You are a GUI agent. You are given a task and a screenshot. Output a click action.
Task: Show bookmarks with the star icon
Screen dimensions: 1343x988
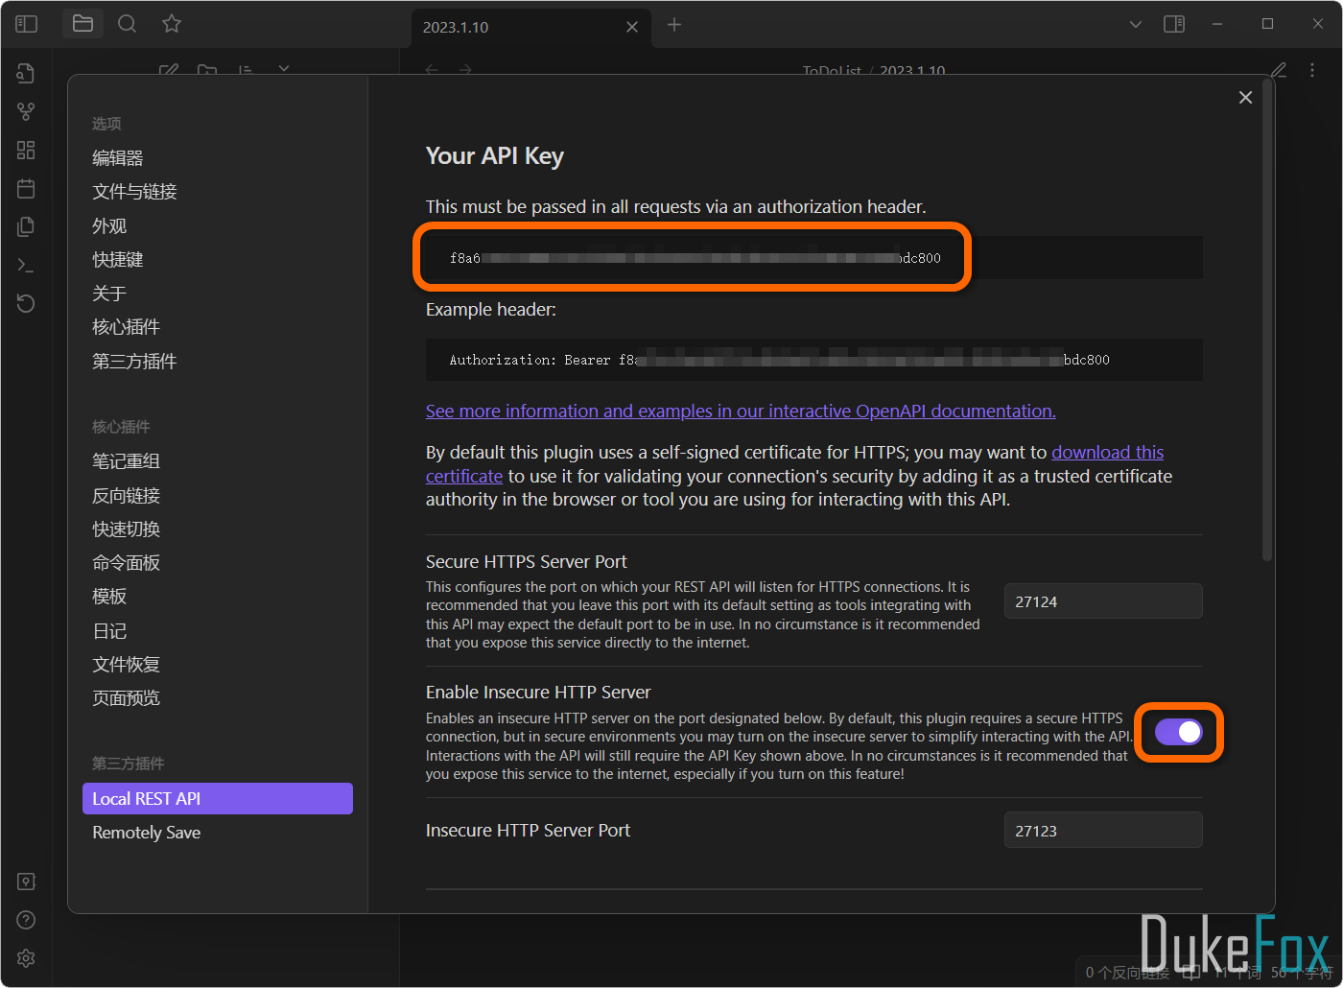[172, 24]
